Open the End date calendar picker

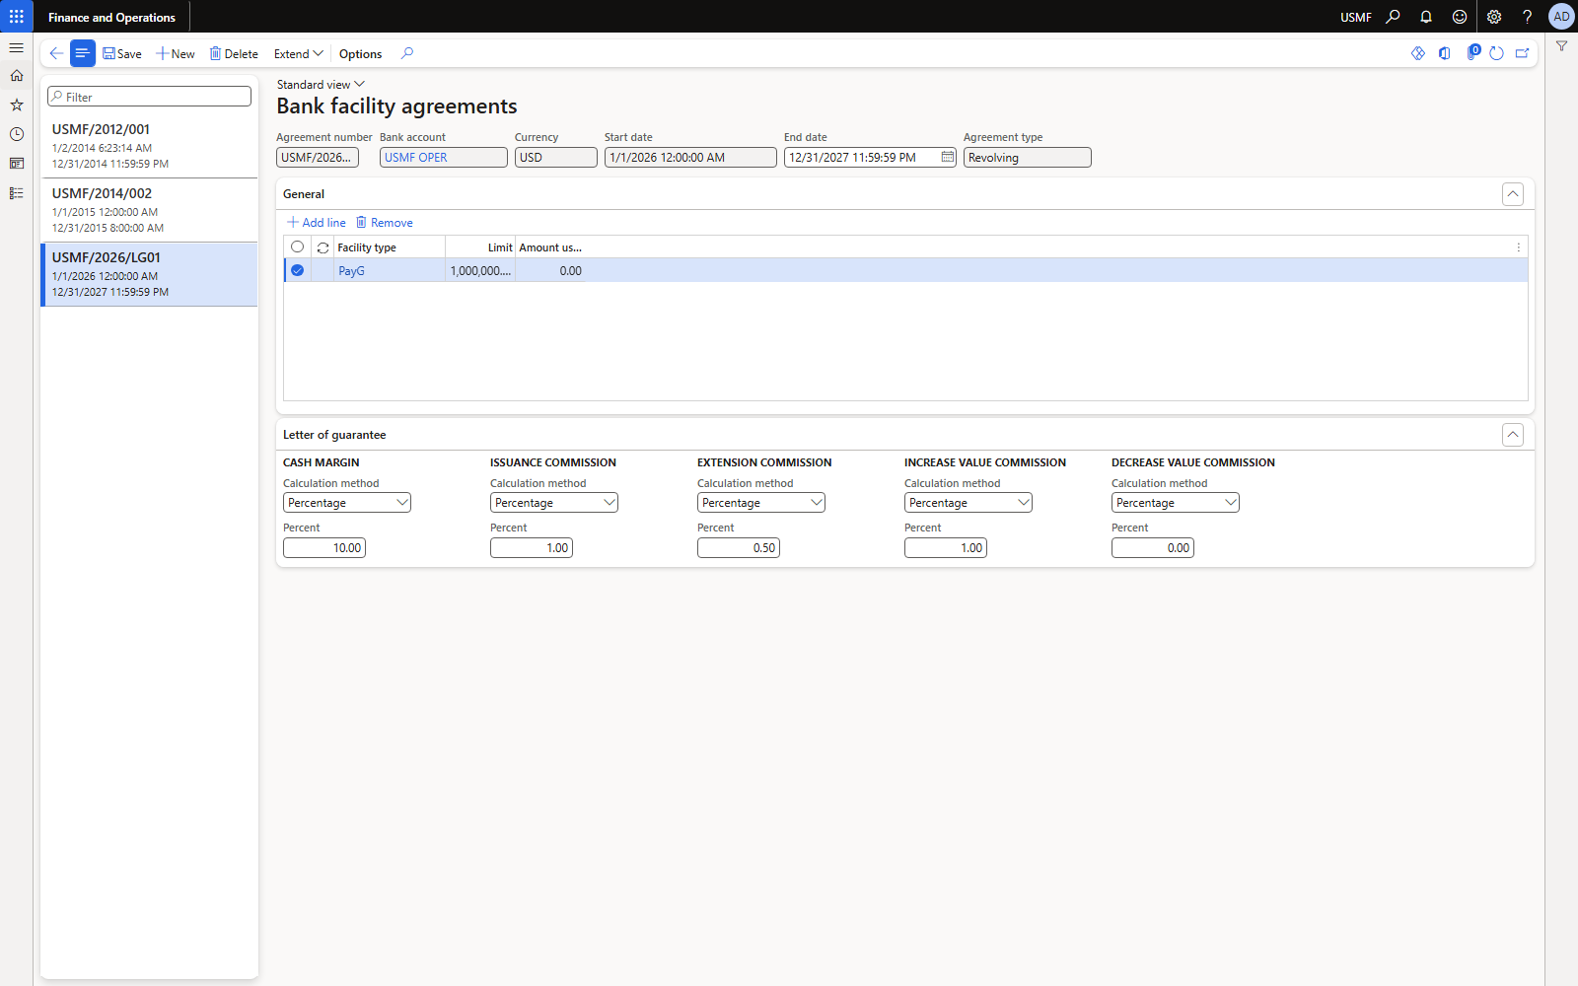point(948,157)
